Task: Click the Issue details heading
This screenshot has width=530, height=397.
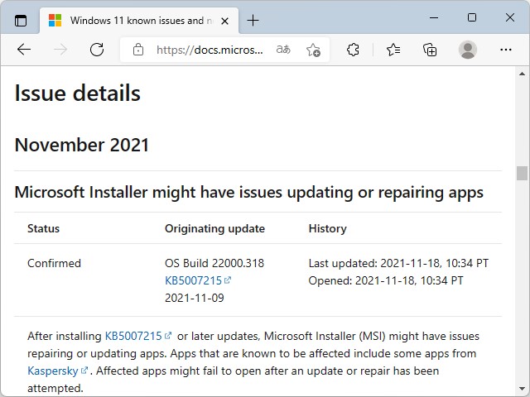Action: coord(77,93)
